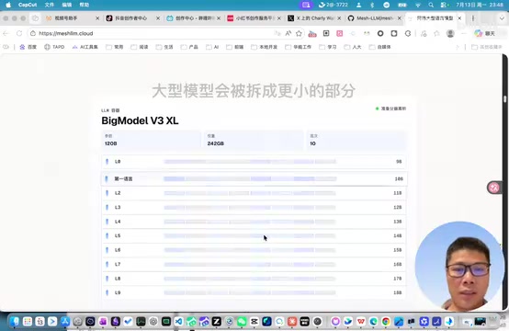The width and height of the screenshot is (509, 331).
Task: Click the L8 row progress bar
Action: [250, 279]
